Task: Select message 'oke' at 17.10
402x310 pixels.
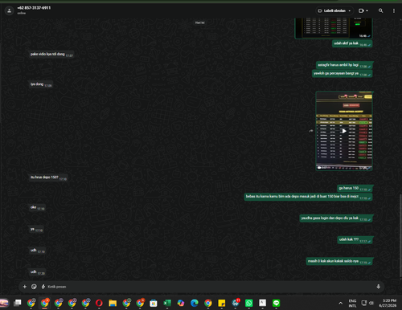Action: pyautogui.click(x=37, y=207)
